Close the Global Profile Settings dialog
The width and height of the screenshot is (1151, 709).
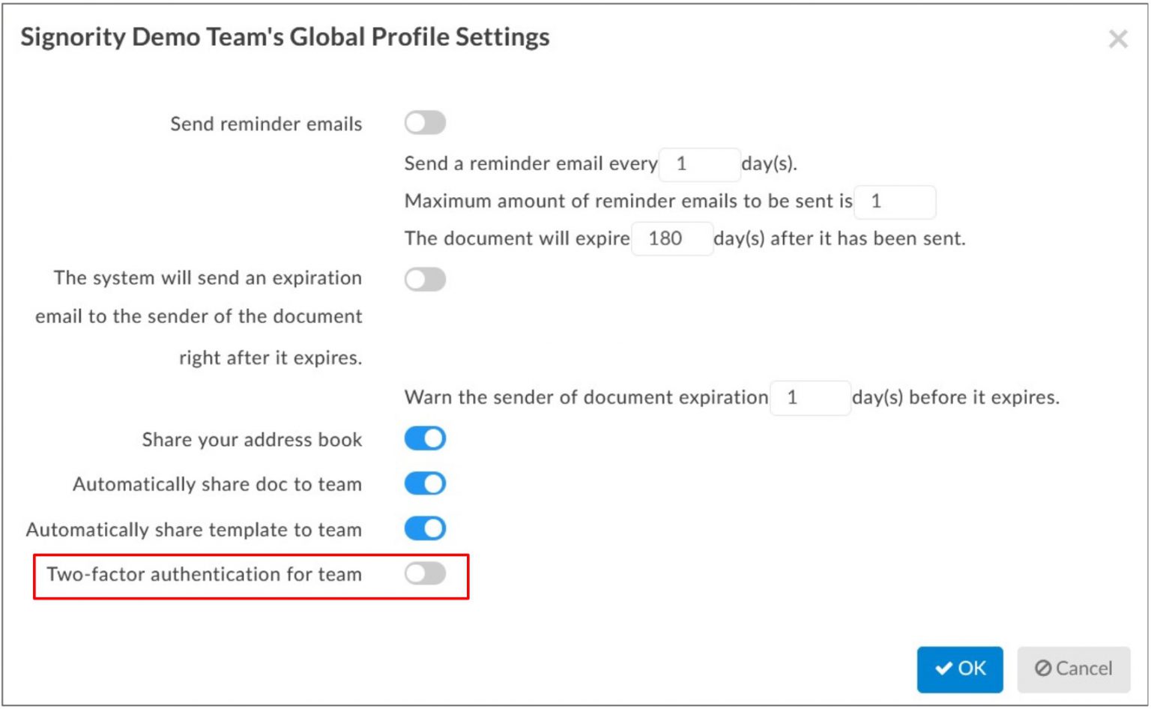tap(1117, 40)
